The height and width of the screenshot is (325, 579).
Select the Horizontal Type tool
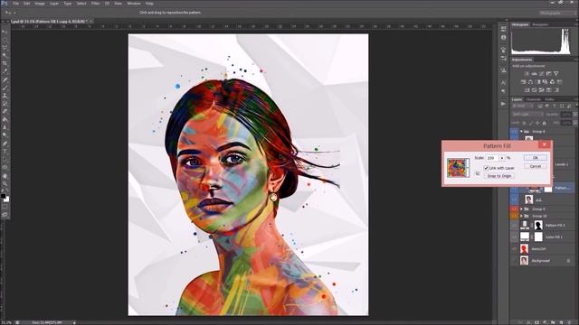pyautogui.click(x=5, y=152)
